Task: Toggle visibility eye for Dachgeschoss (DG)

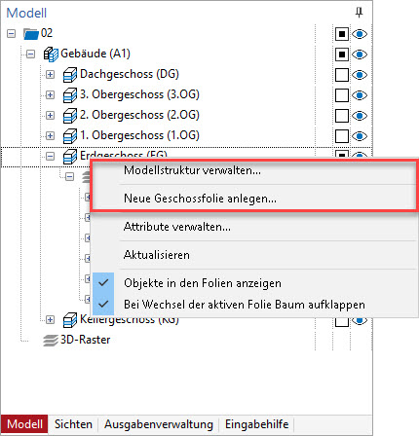Action: [360, 75]
